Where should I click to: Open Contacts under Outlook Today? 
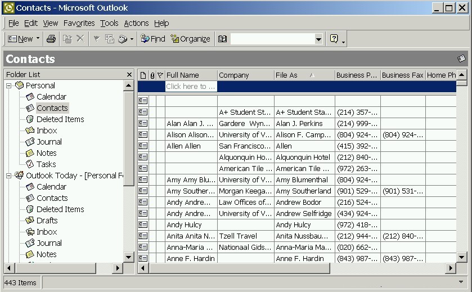52,198
